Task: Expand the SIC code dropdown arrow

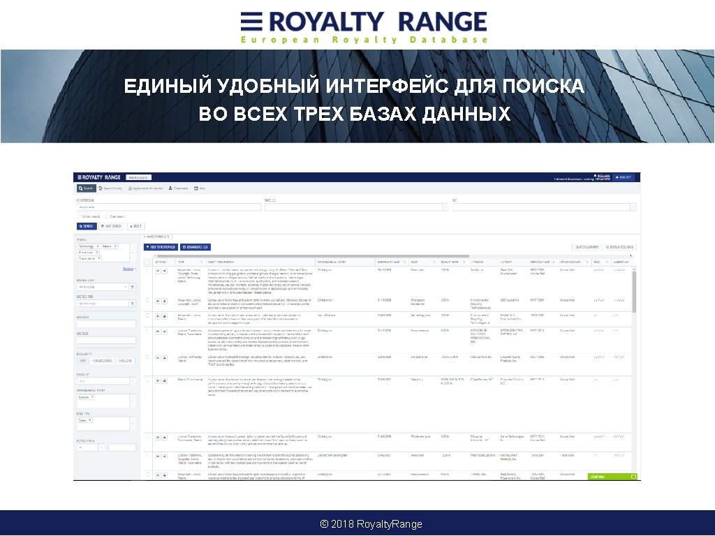Action: coord(633,207)
